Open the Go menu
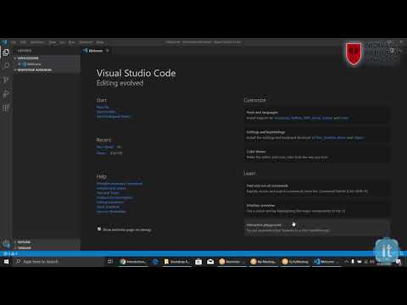 [62, 42]
